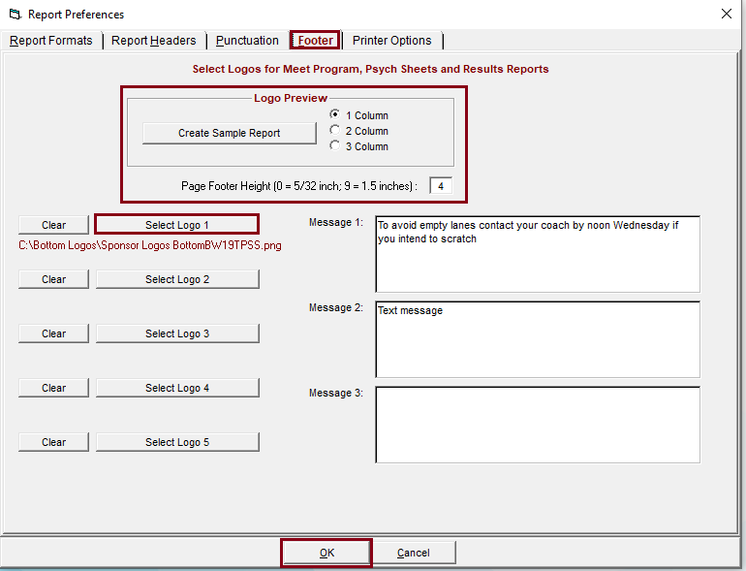Screen dimensions: 746x571
Task: Click in the Page Footer Height field
Action: point(440,185)
